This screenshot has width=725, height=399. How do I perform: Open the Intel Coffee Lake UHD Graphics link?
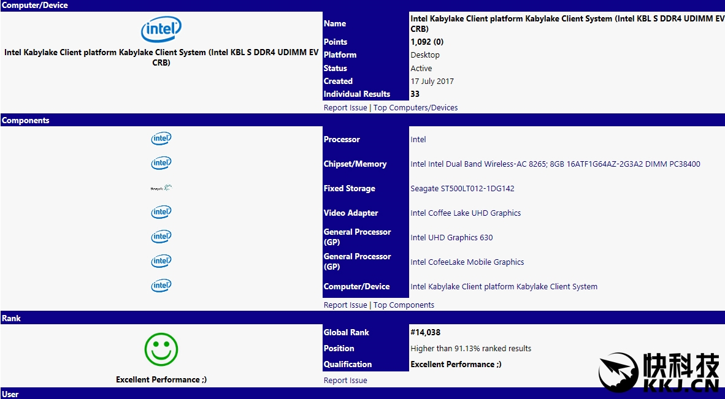pos(466,213)
